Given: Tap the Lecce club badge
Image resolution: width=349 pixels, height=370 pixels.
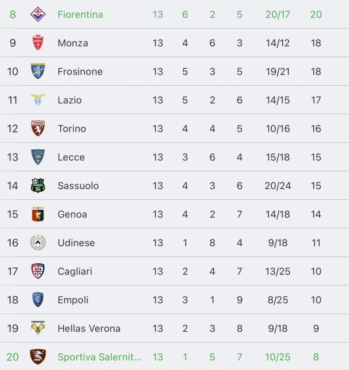Looking at the screenshot, I should tap(38, 157).
